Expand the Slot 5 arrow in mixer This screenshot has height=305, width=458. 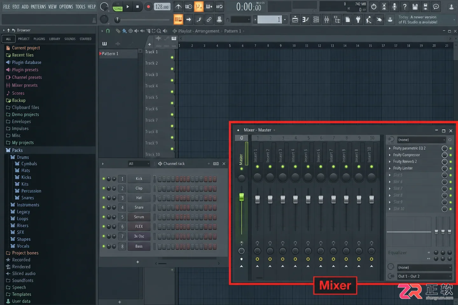[390, 175]
